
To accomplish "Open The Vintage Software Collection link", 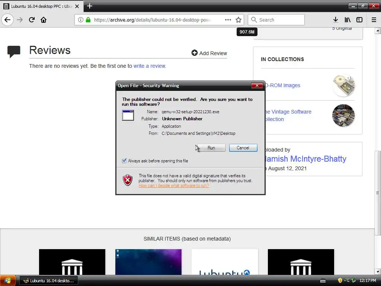I will (x=288, y=115).
